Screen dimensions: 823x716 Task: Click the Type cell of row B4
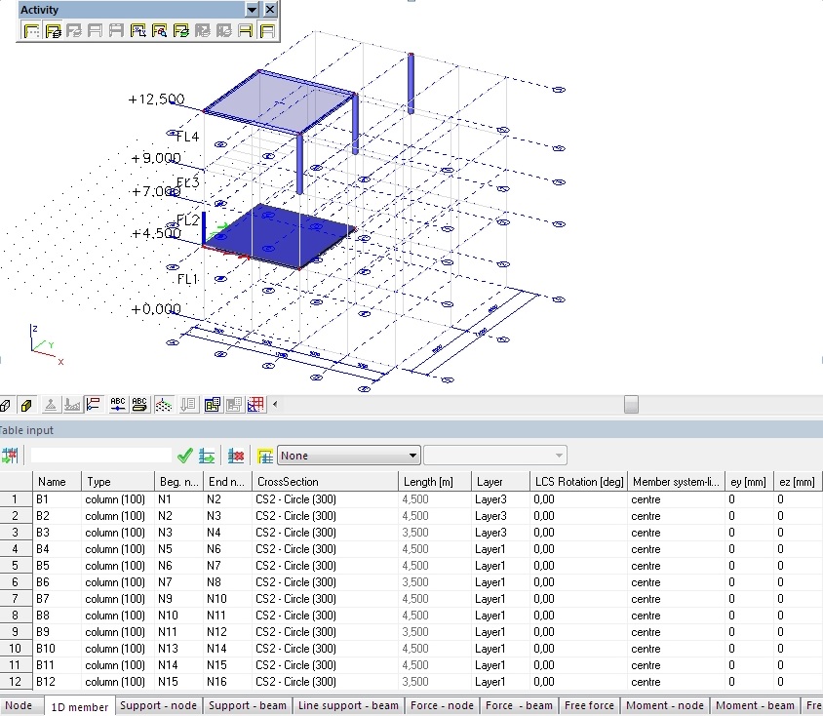pos(118,549)
